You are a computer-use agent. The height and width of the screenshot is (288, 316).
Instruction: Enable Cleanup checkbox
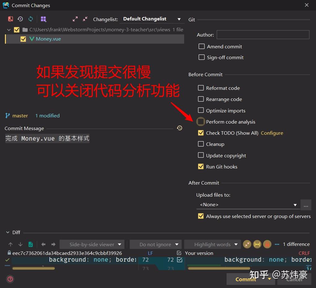coord(201,144)
